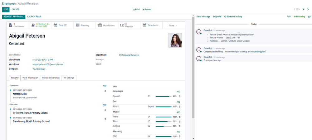Open the Action dropdown menu
312x140 pixels.
147,10
